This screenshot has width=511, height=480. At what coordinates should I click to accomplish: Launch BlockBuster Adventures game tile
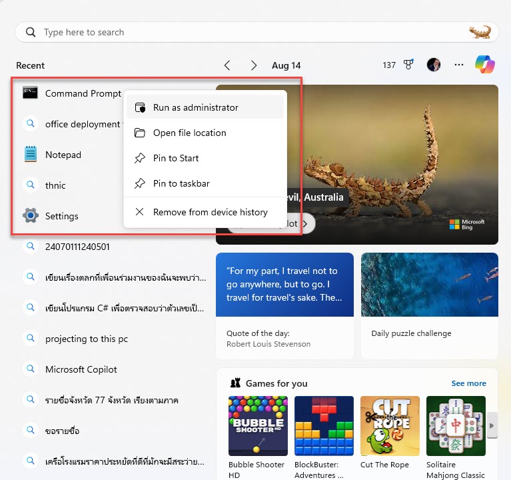[x=324, y=425]
